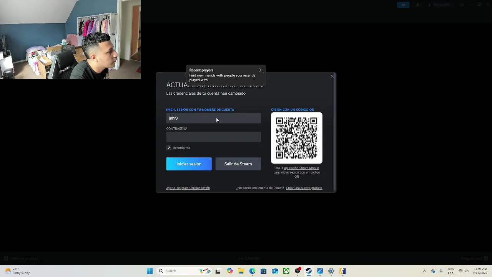
Task: Open the aplicación Steam Mobile link
Action: [301, 168]
